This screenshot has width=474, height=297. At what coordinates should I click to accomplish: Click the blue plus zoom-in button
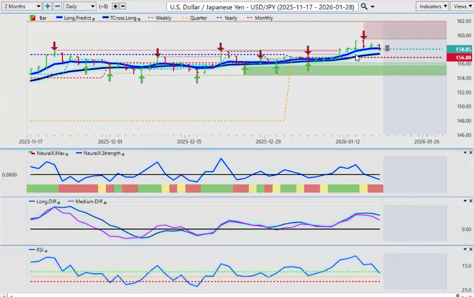click(x=48, y=6)
